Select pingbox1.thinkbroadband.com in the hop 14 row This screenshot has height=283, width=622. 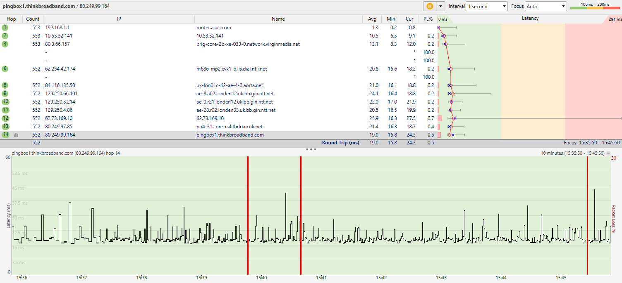pos(230,135)
